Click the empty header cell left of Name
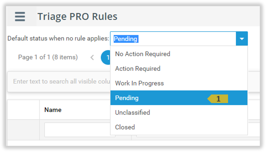This screenshot has width=266, height=152. (x=24, y=110)
